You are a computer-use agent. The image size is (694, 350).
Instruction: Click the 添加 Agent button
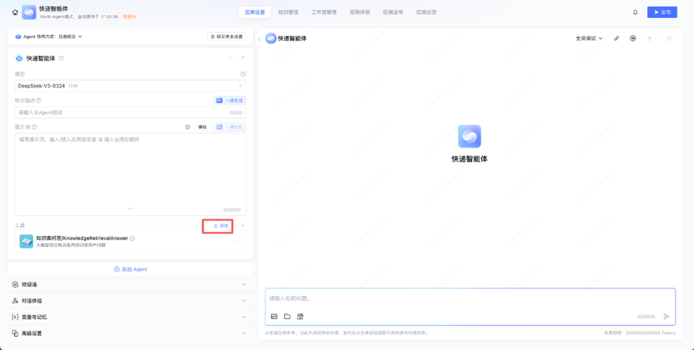click(130, 270)
